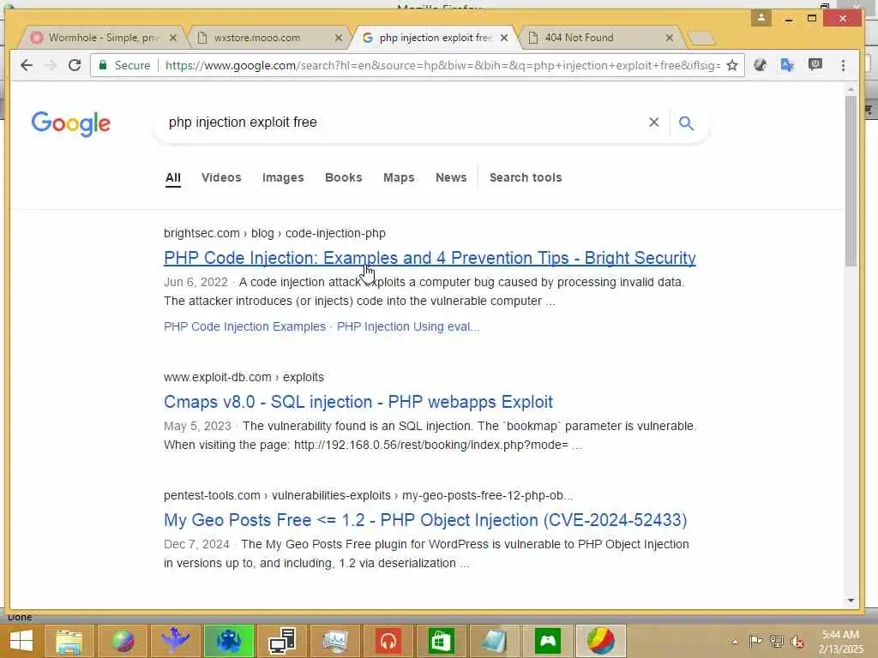
Task: Open File Explorer from the taskbar
Action: 69,641
